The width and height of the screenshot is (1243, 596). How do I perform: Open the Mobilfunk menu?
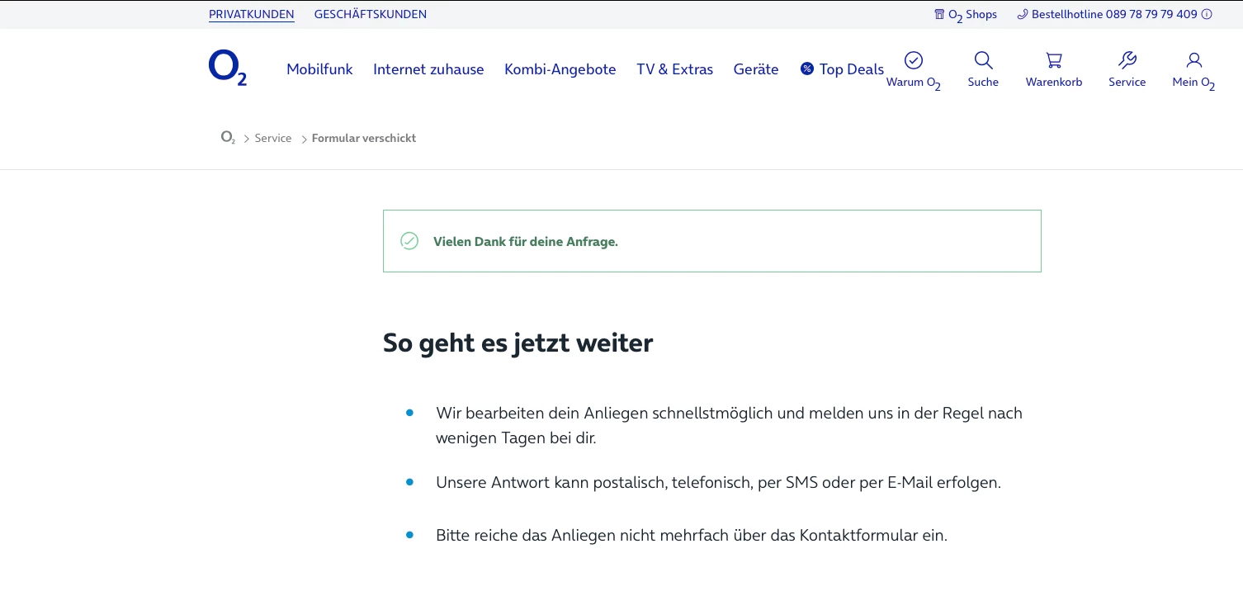319,69
